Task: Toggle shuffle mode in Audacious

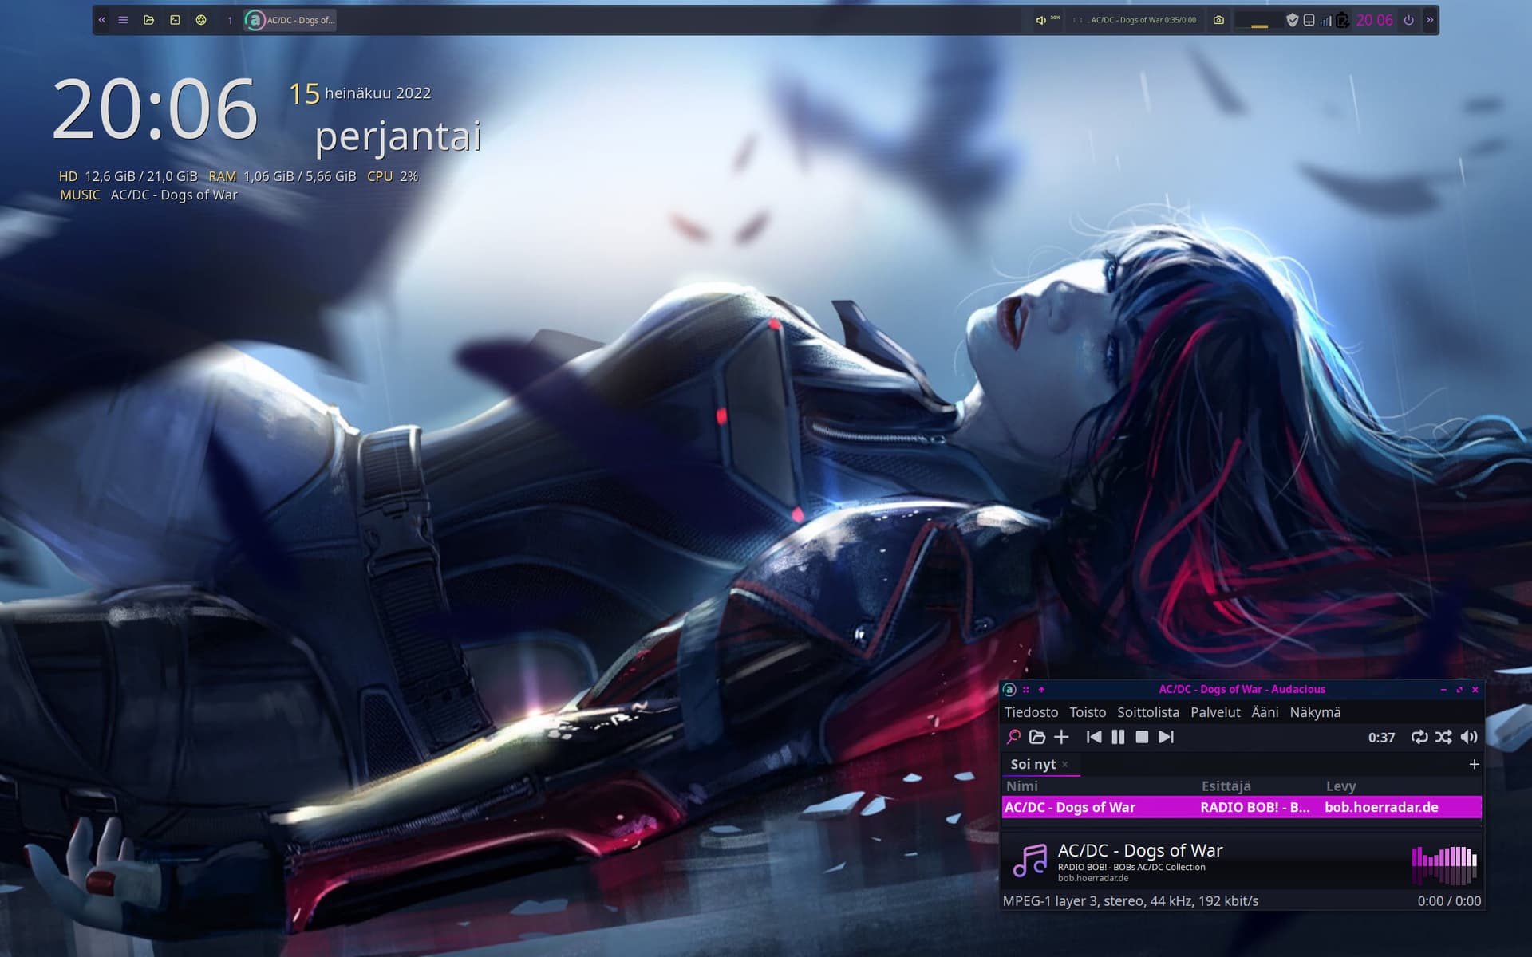Action: click(1443, 737)
